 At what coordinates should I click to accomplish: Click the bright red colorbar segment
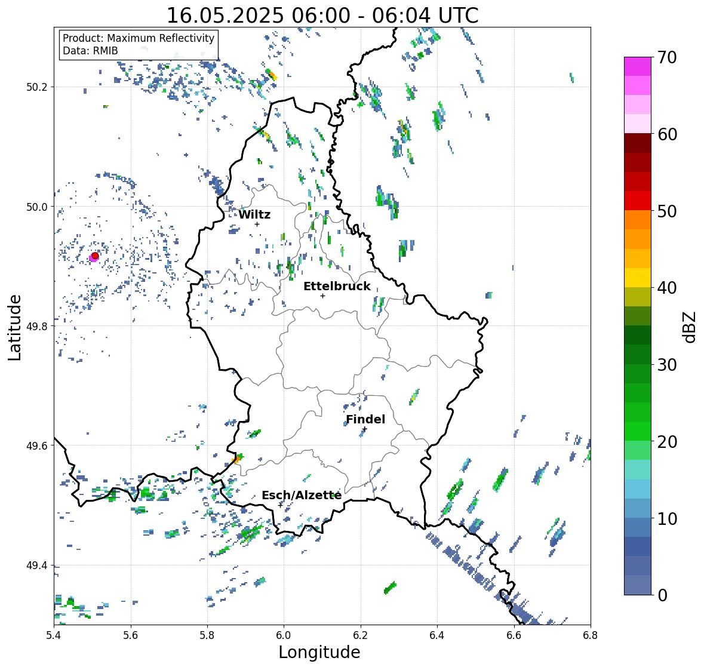(x=638, y=201)
